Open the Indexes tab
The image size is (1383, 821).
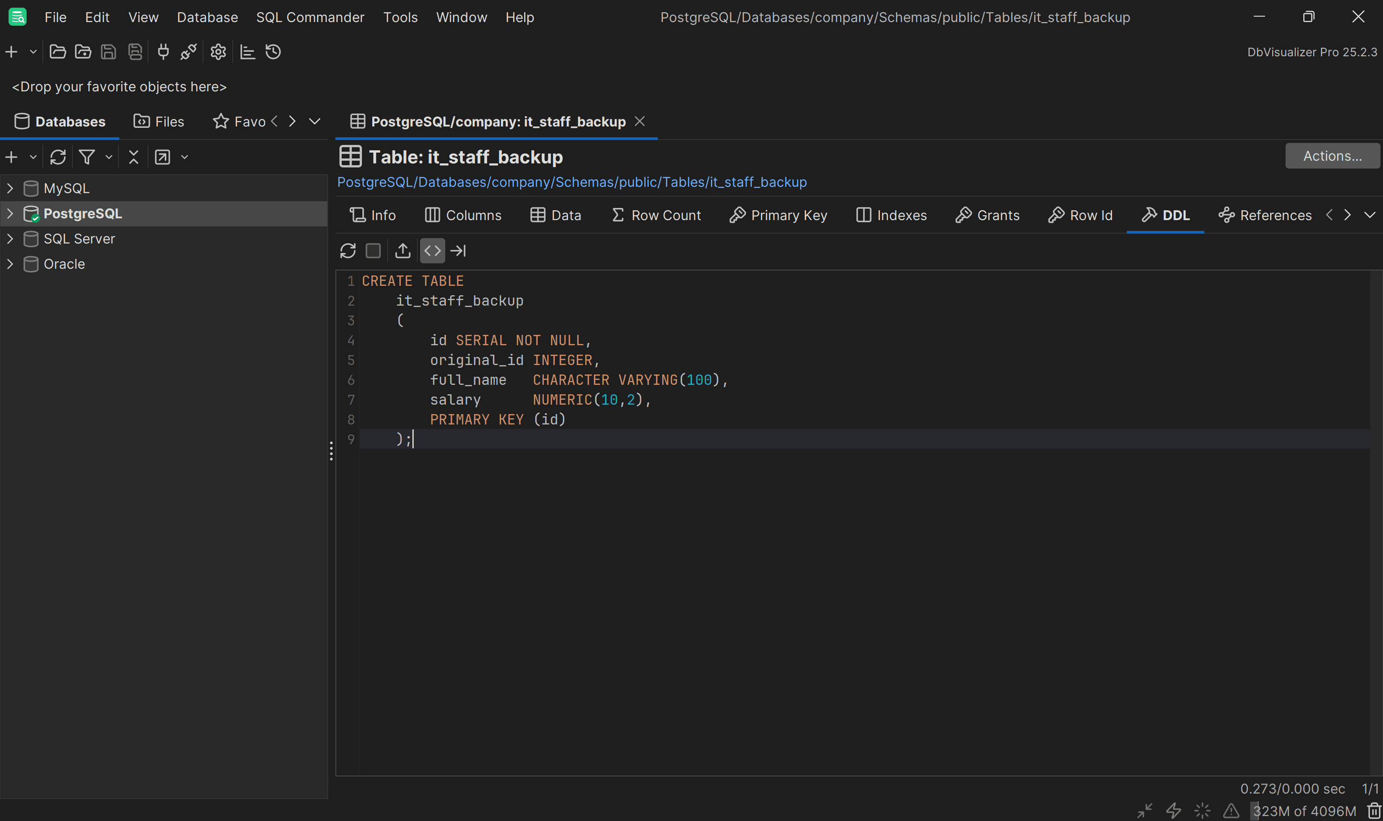coord(891,215)
